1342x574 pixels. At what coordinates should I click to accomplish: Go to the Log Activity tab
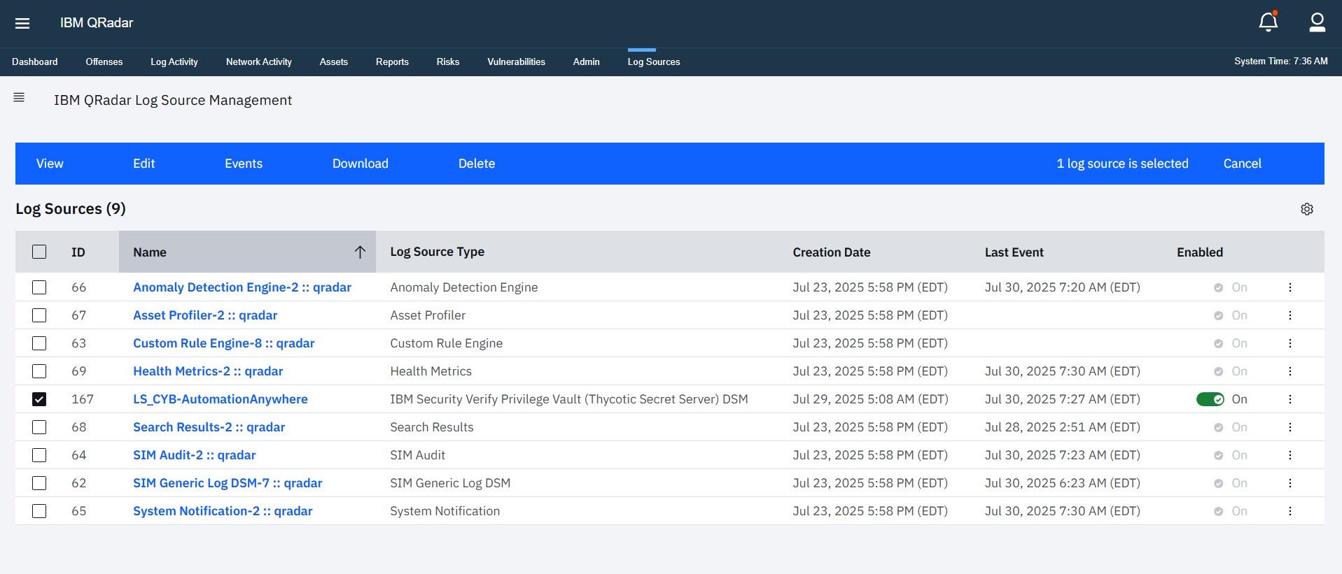pos(174,62)
